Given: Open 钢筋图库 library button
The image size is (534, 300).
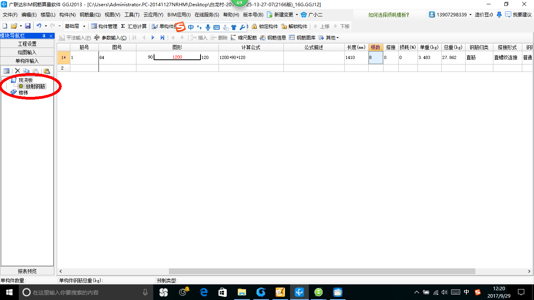Looking at the screenshot, I should coord(302,38).
